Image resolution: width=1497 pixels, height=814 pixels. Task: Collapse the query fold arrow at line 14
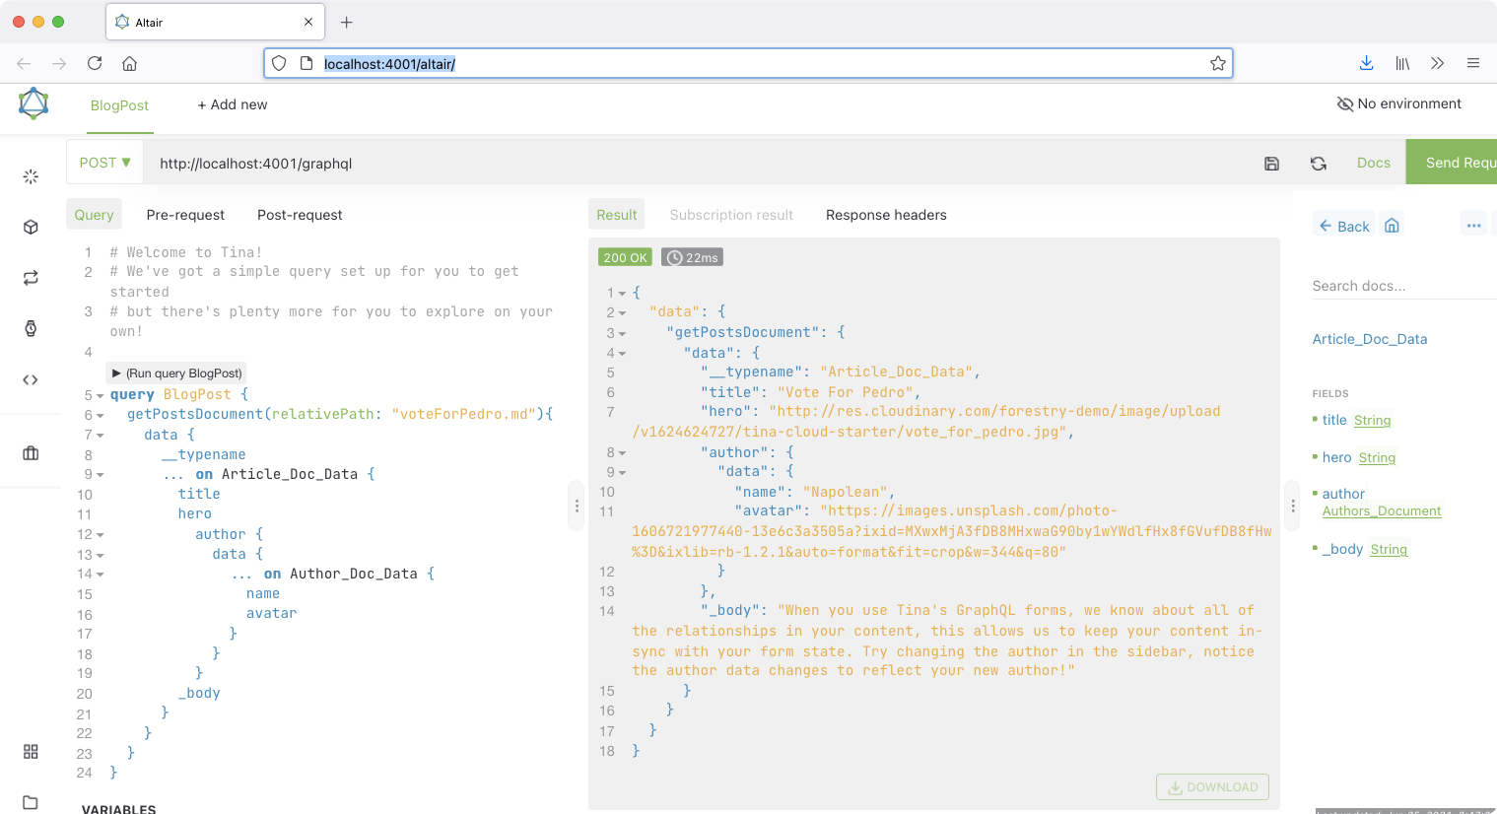(101, 575)
